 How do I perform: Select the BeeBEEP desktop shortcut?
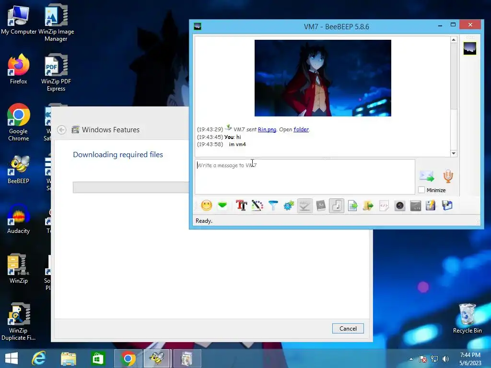(x=19, y=169)
